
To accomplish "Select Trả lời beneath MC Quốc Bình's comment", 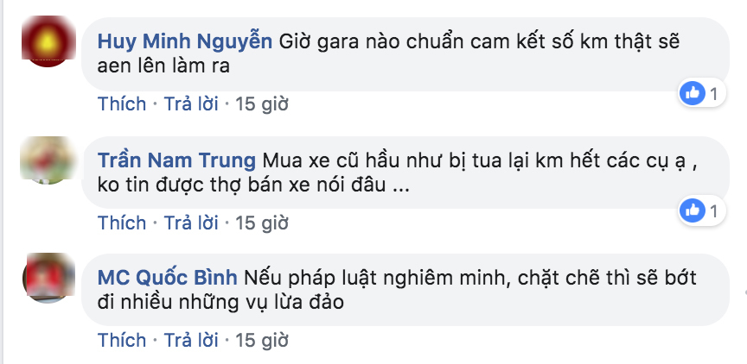I will (x=190, y=340).
